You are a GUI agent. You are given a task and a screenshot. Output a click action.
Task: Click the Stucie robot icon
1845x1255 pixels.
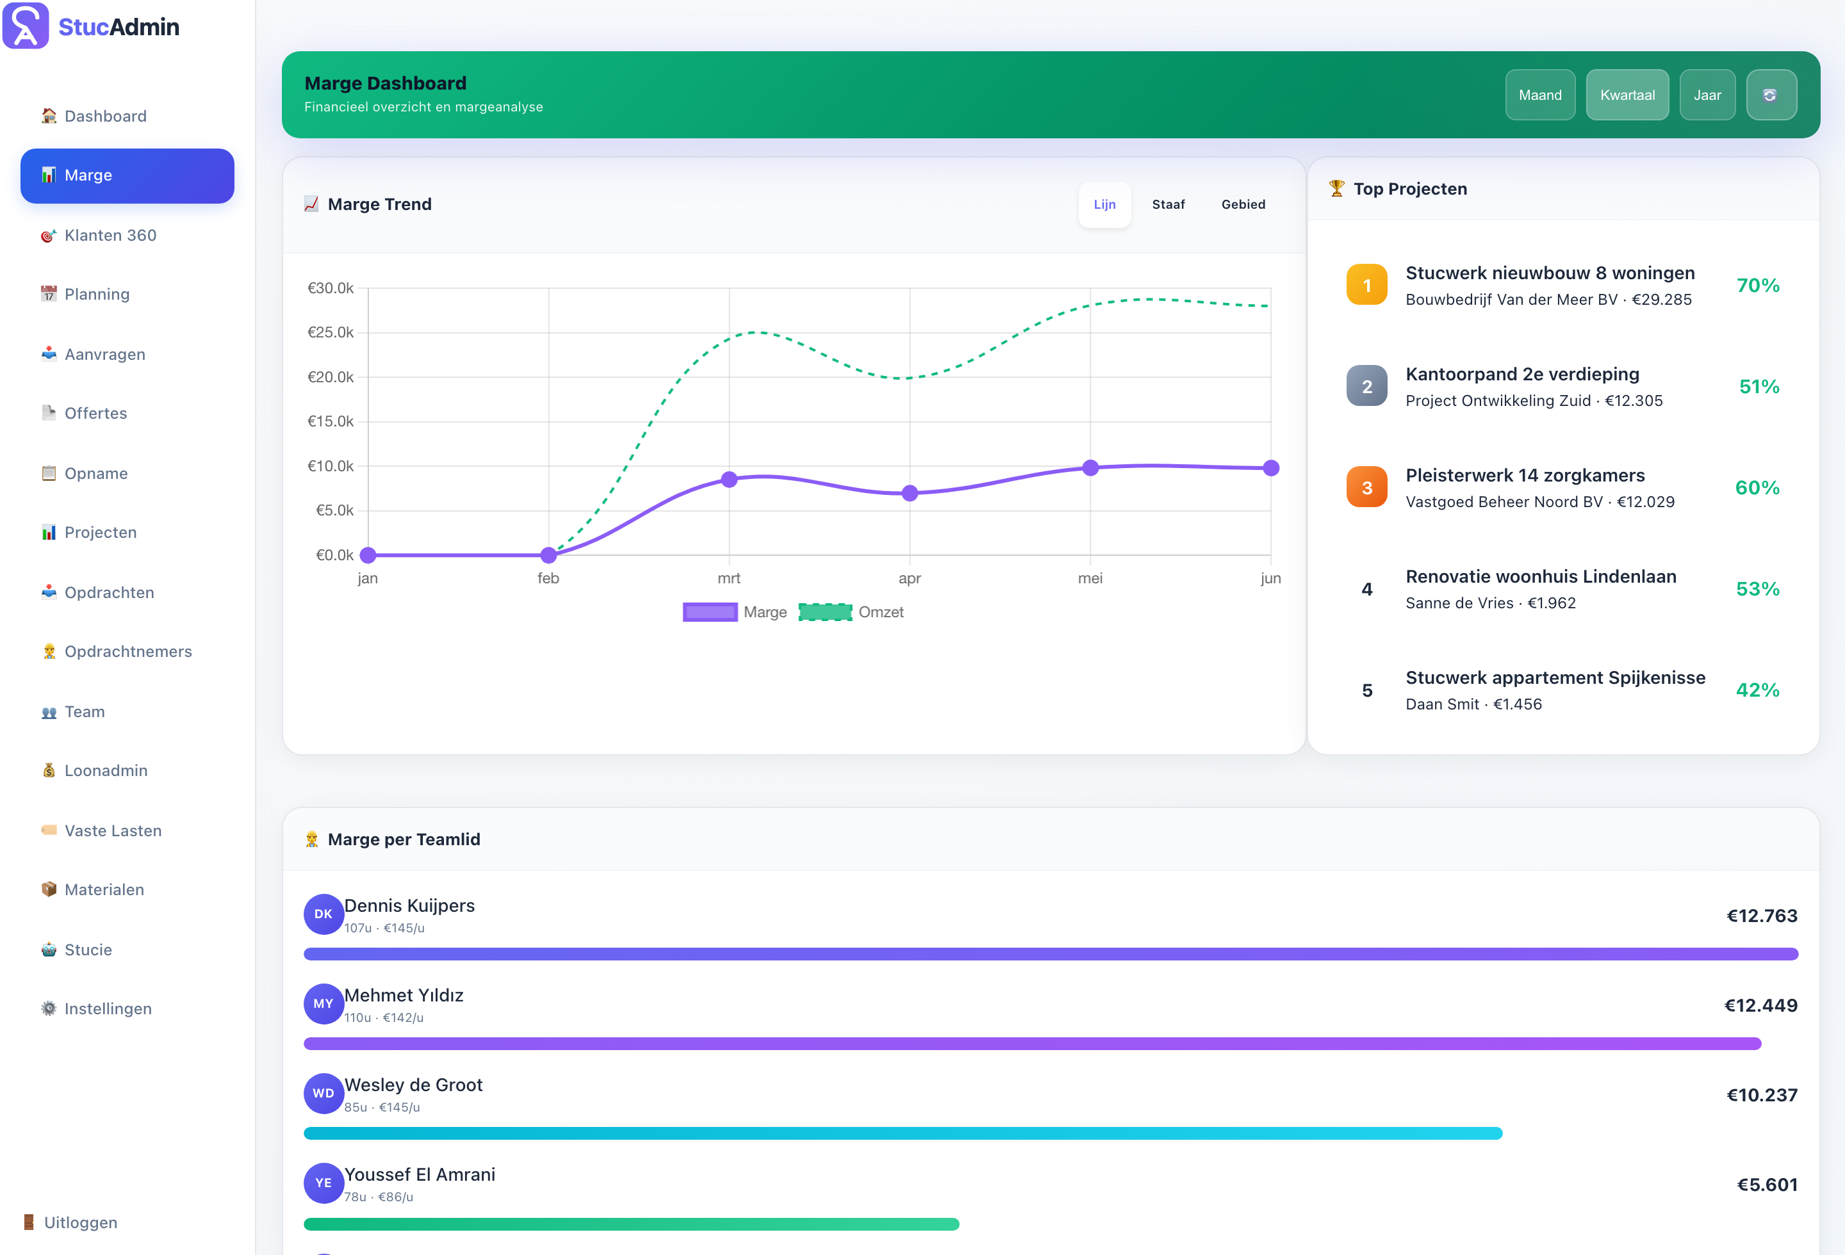click(49, 950)
